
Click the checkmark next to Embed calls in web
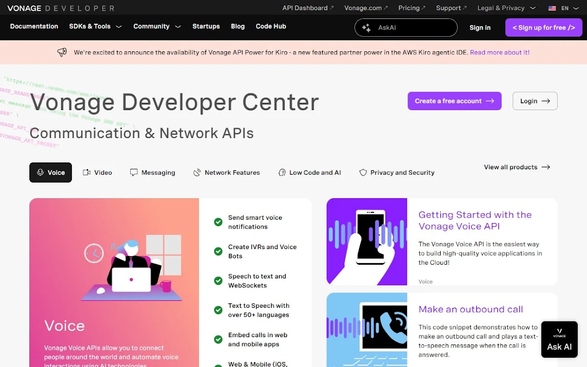pyautogui.click(x=218, y=340)
